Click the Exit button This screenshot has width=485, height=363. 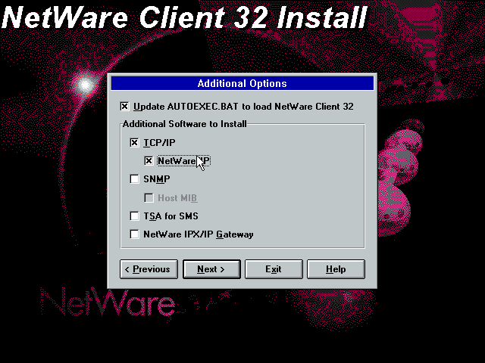point(274,269)
